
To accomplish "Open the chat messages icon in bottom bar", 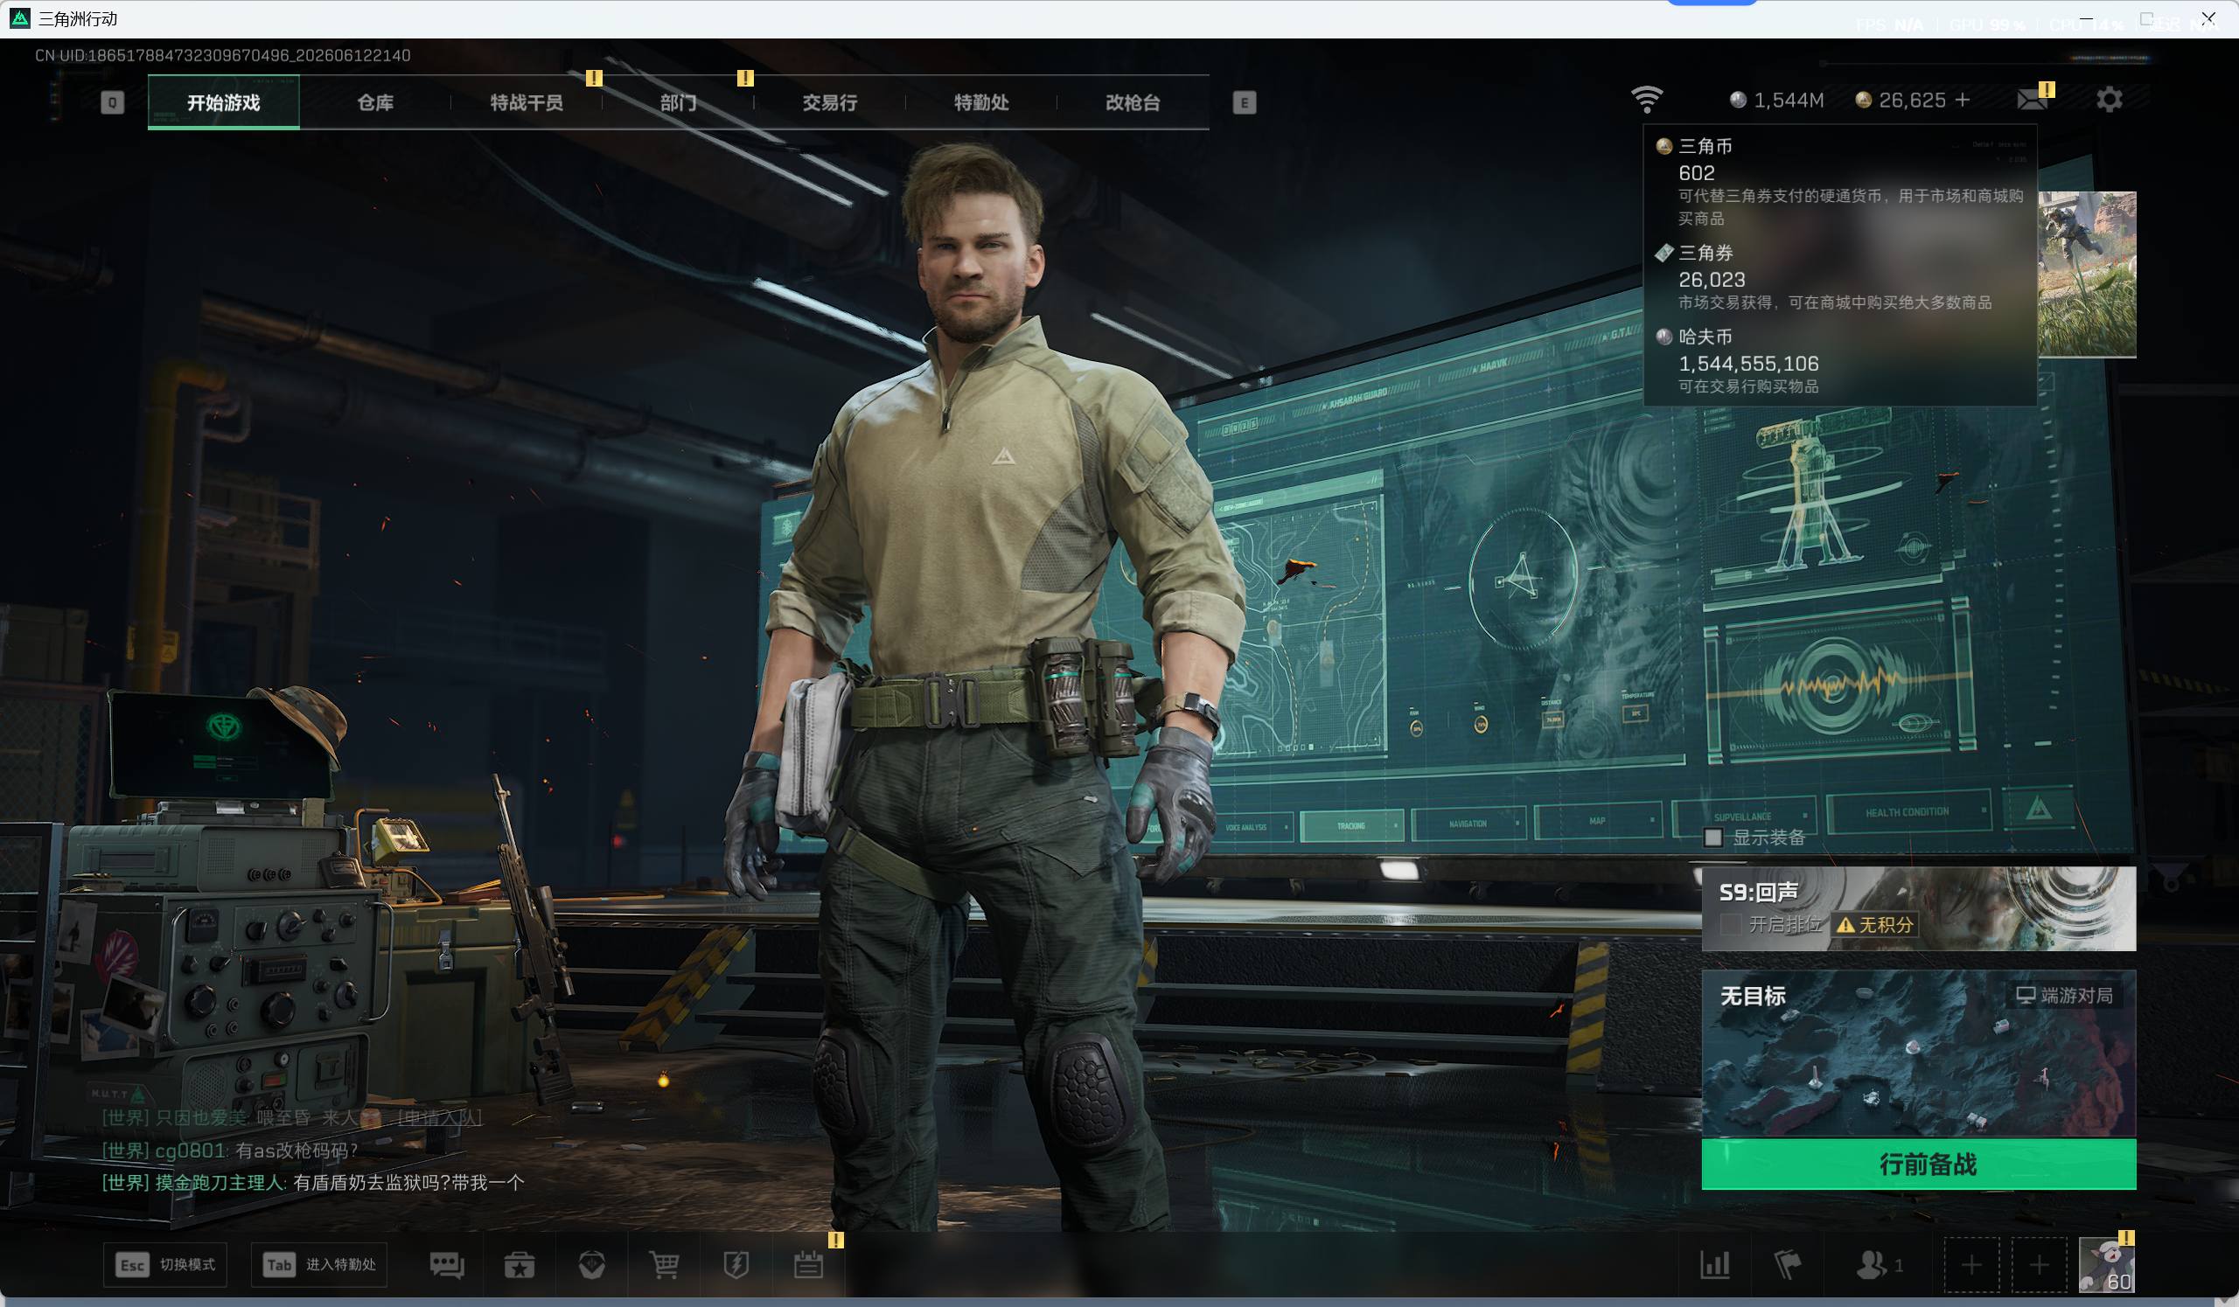I will 447,1264.
